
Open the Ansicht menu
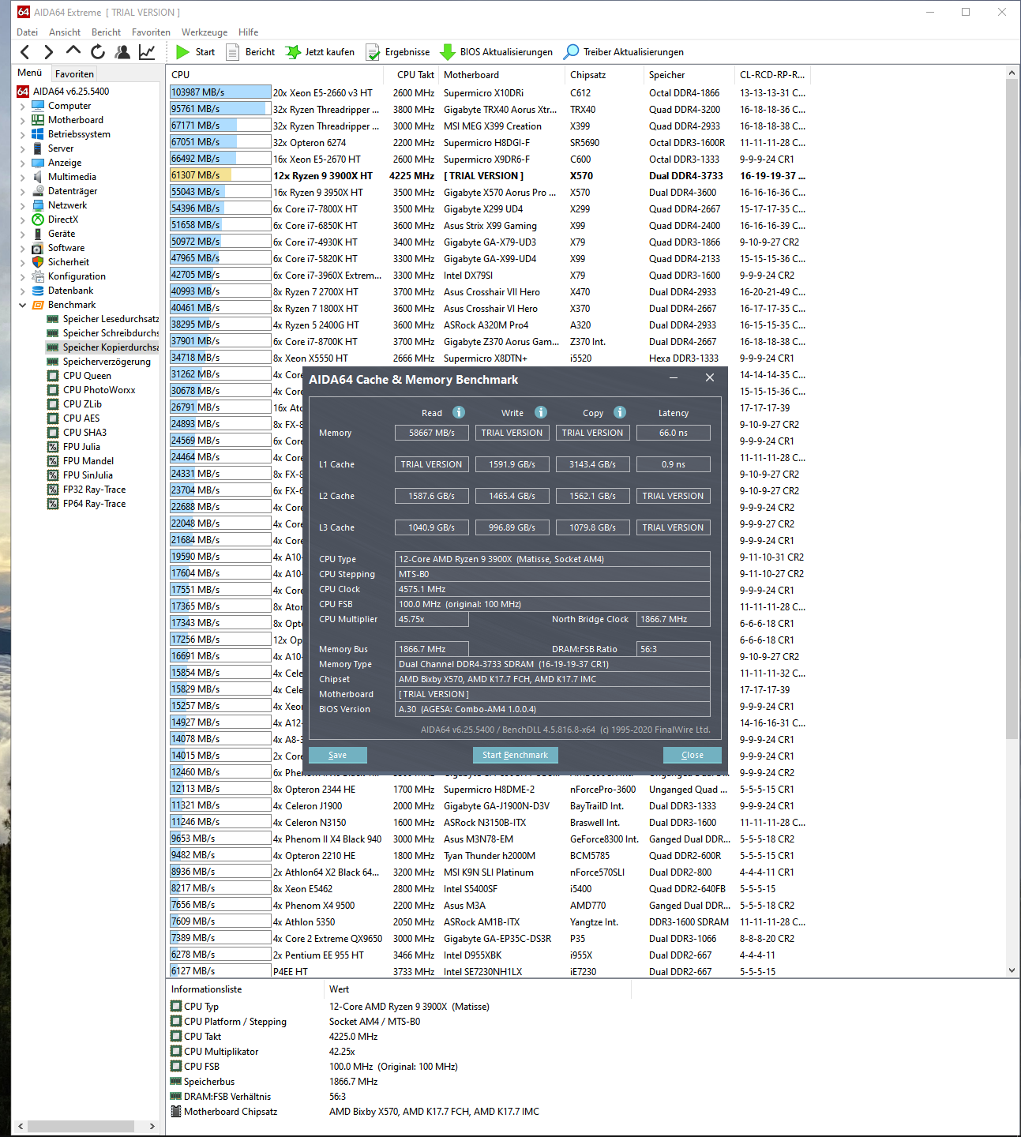(x=65, y=32)
